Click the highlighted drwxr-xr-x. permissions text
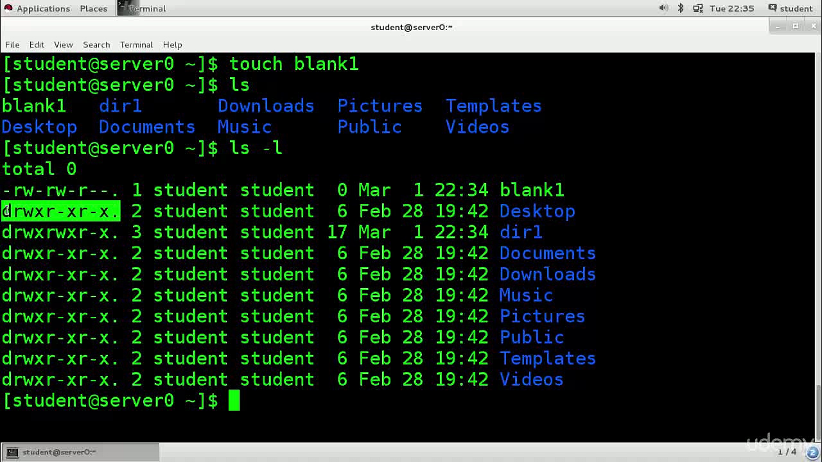This screenshot has height=462, width=822. pos(60,211)
